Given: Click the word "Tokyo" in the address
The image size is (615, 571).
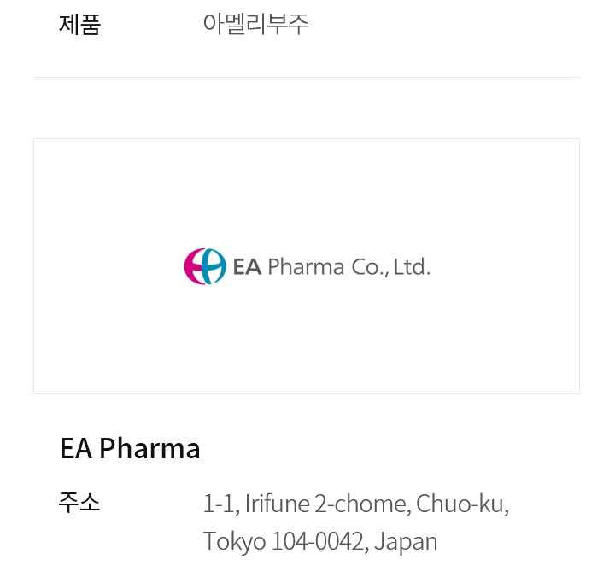Looking at the screenshot, I should [234, 541].
